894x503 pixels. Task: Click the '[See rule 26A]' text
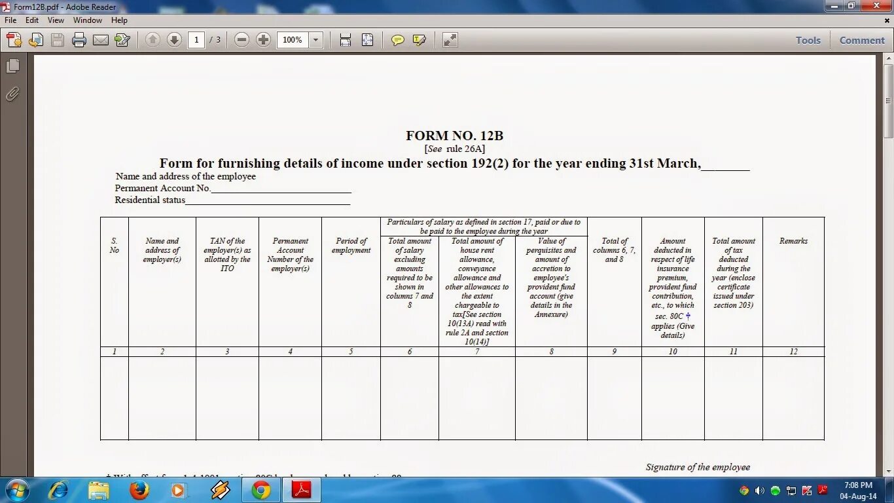(x=455, y=149)
